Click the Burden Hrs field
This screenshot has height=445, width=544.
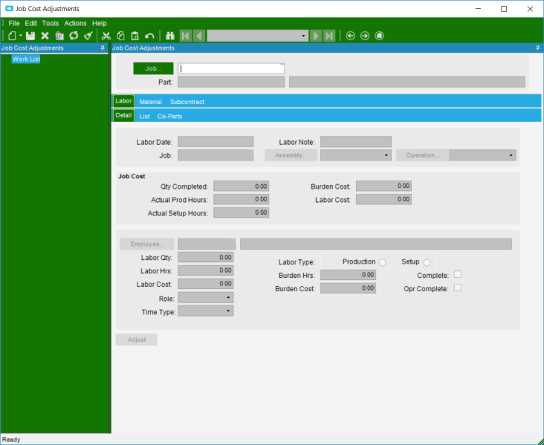tap(348, 275)
